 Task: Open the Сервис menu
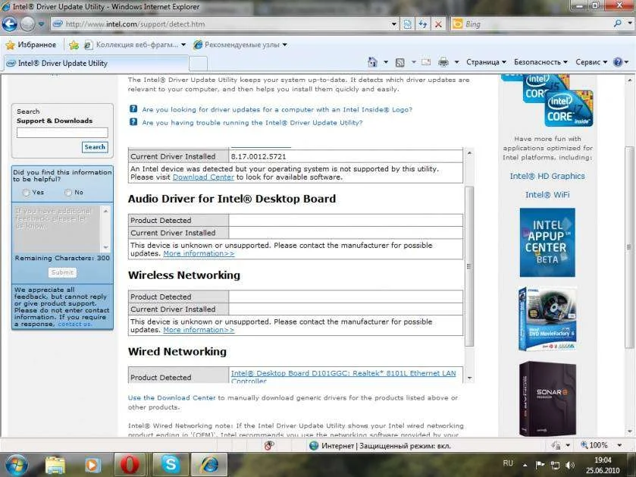click(591, 62)
